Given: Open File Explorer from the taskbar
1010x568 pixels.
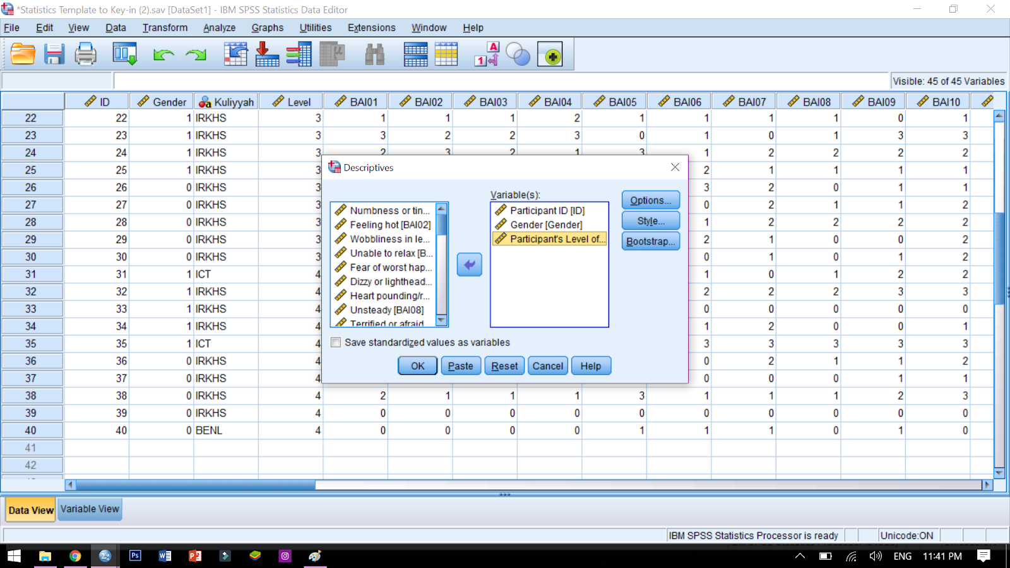Looking at the screenshot, I should pos(45,556).
